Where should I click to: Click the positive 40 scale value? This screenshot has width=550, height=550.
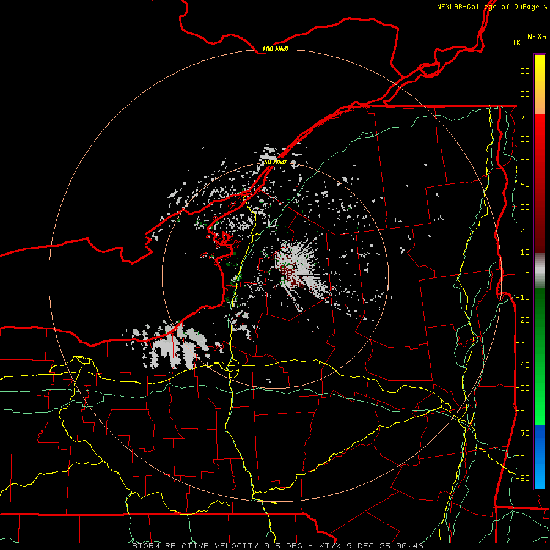click(x=525, y=184)
